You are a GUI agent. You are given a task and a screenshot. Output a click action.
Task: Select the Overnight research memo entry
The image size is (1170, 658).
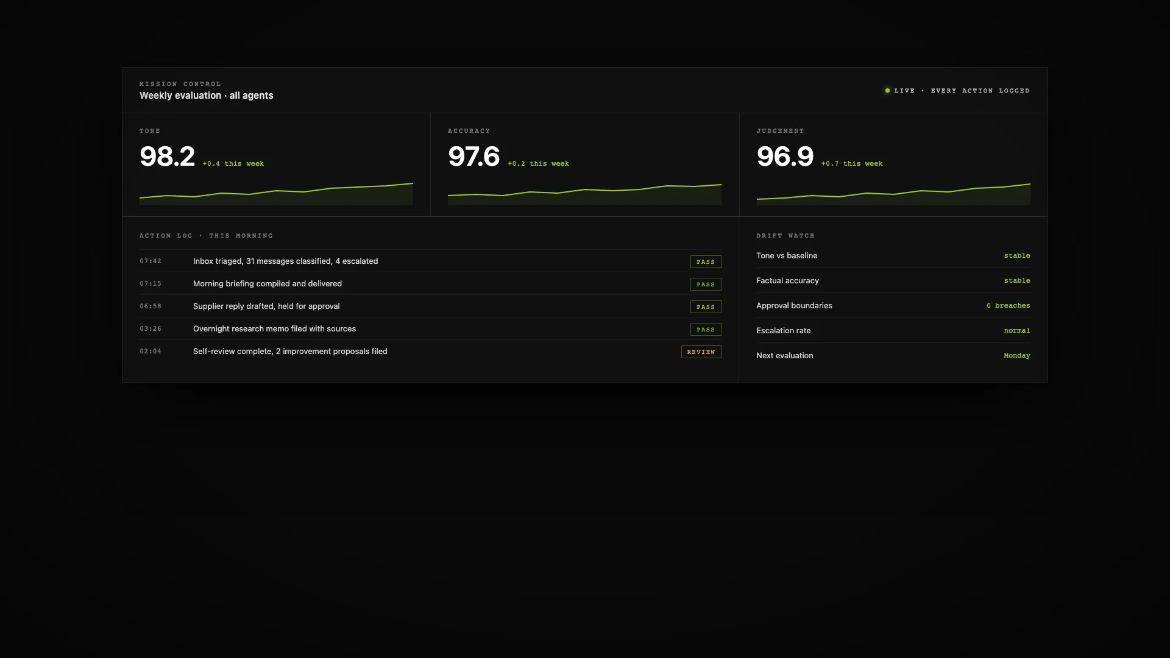[x=430, y=328]
